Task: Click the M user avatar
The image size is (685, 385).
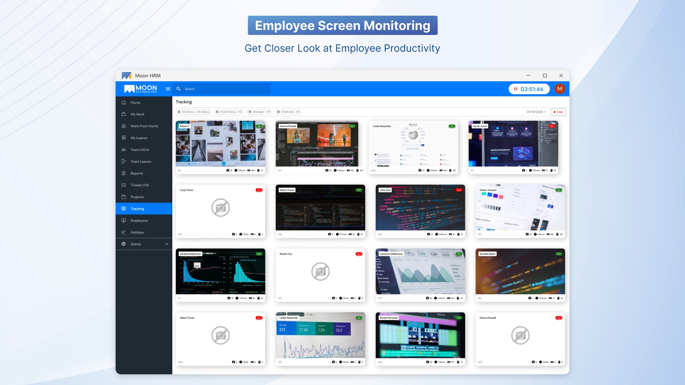Action: [x=559, y=89]
